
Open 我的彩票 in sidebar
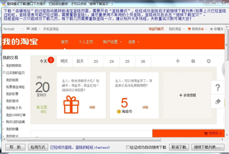click(x=12, y=94)
